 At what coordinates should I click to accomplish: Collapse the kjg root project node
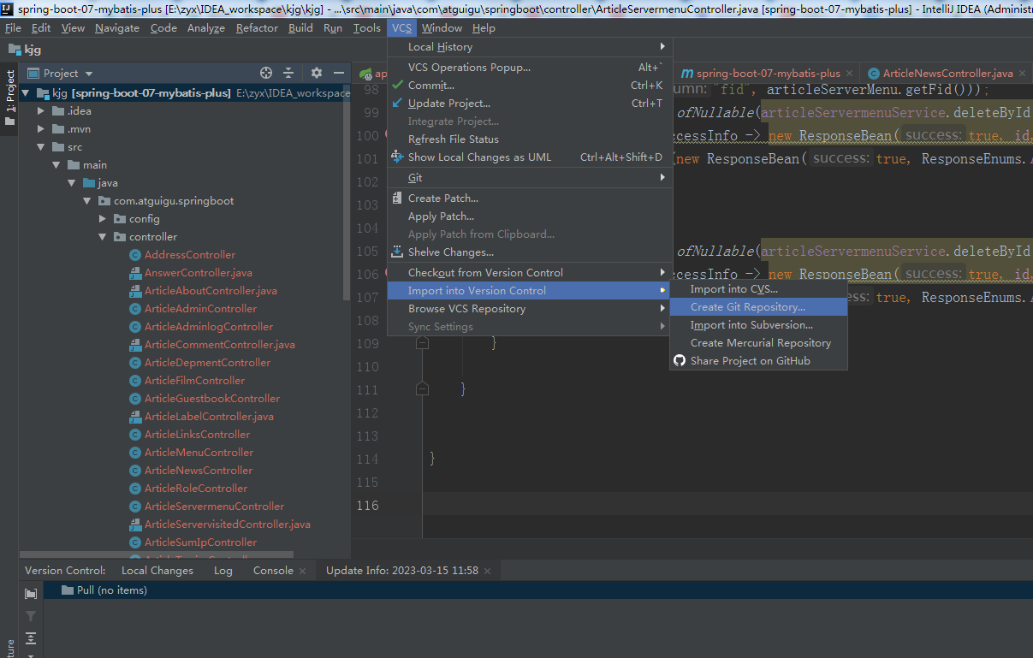(x=26, y=93)
